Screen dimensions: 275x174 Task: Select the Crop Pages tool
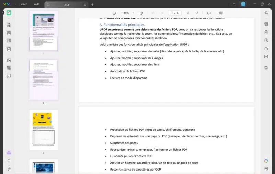click(x=9, y=68)
